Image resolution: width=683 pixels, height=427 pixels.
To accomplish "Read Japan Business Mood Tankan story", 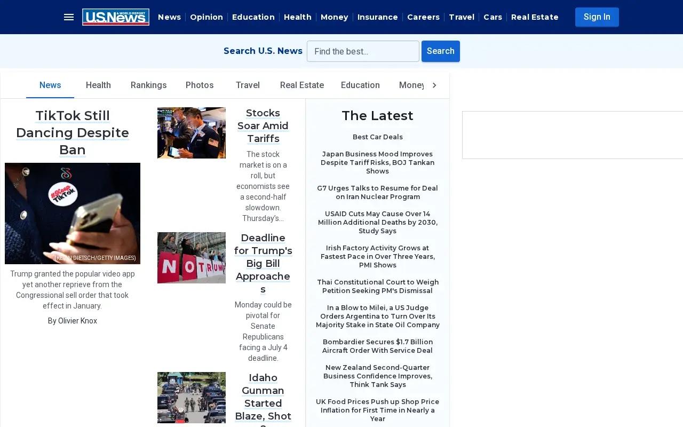I will pos(378,163).
